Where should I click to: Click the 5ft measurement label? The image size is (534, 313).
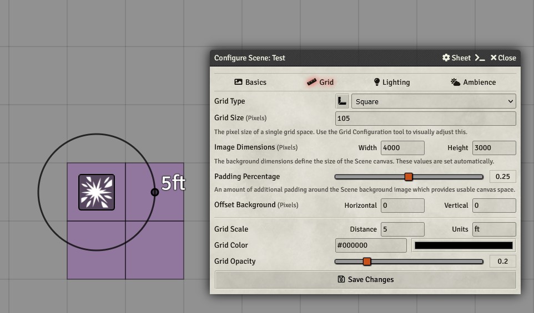(173, 183)
